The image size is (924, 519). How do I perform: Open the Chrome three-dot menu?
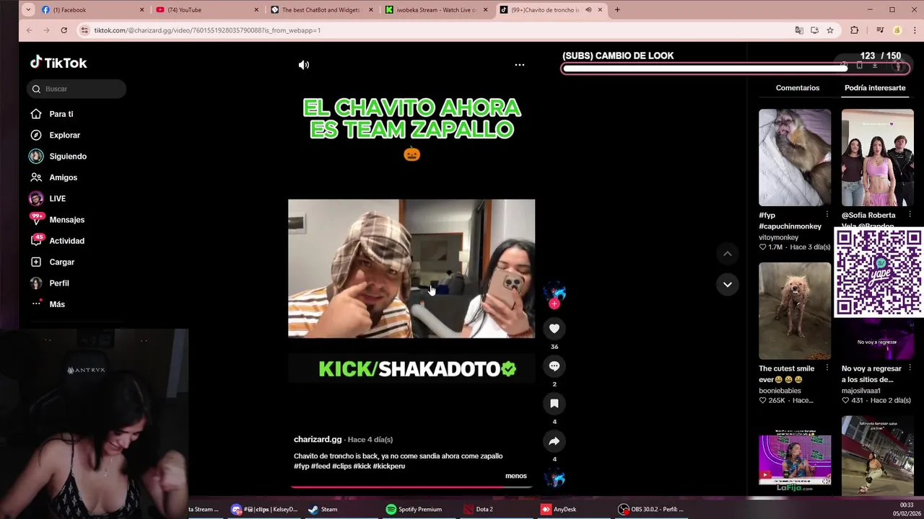pyautogui.click(x=914, y=30)
